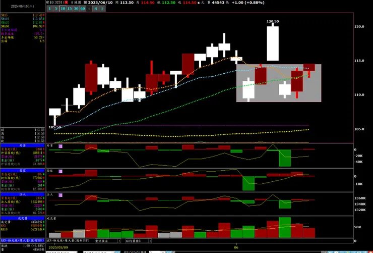The width and height of the screenshot is (373, 253).
Task: Open settings icon in institutional (法人) panel
Action: click(60, 195)
